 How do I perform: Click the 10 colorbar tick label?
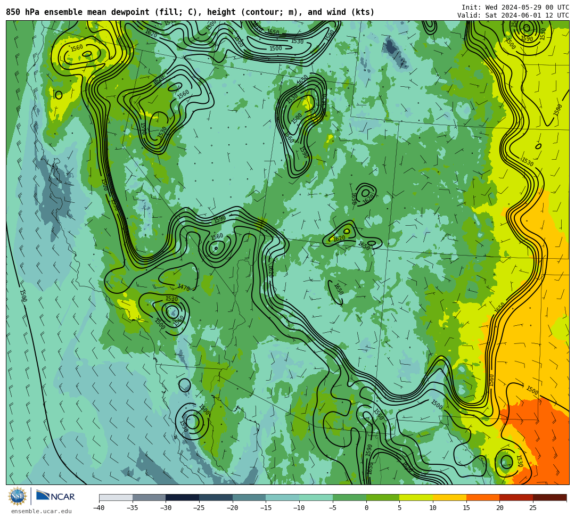coord(433,508)
